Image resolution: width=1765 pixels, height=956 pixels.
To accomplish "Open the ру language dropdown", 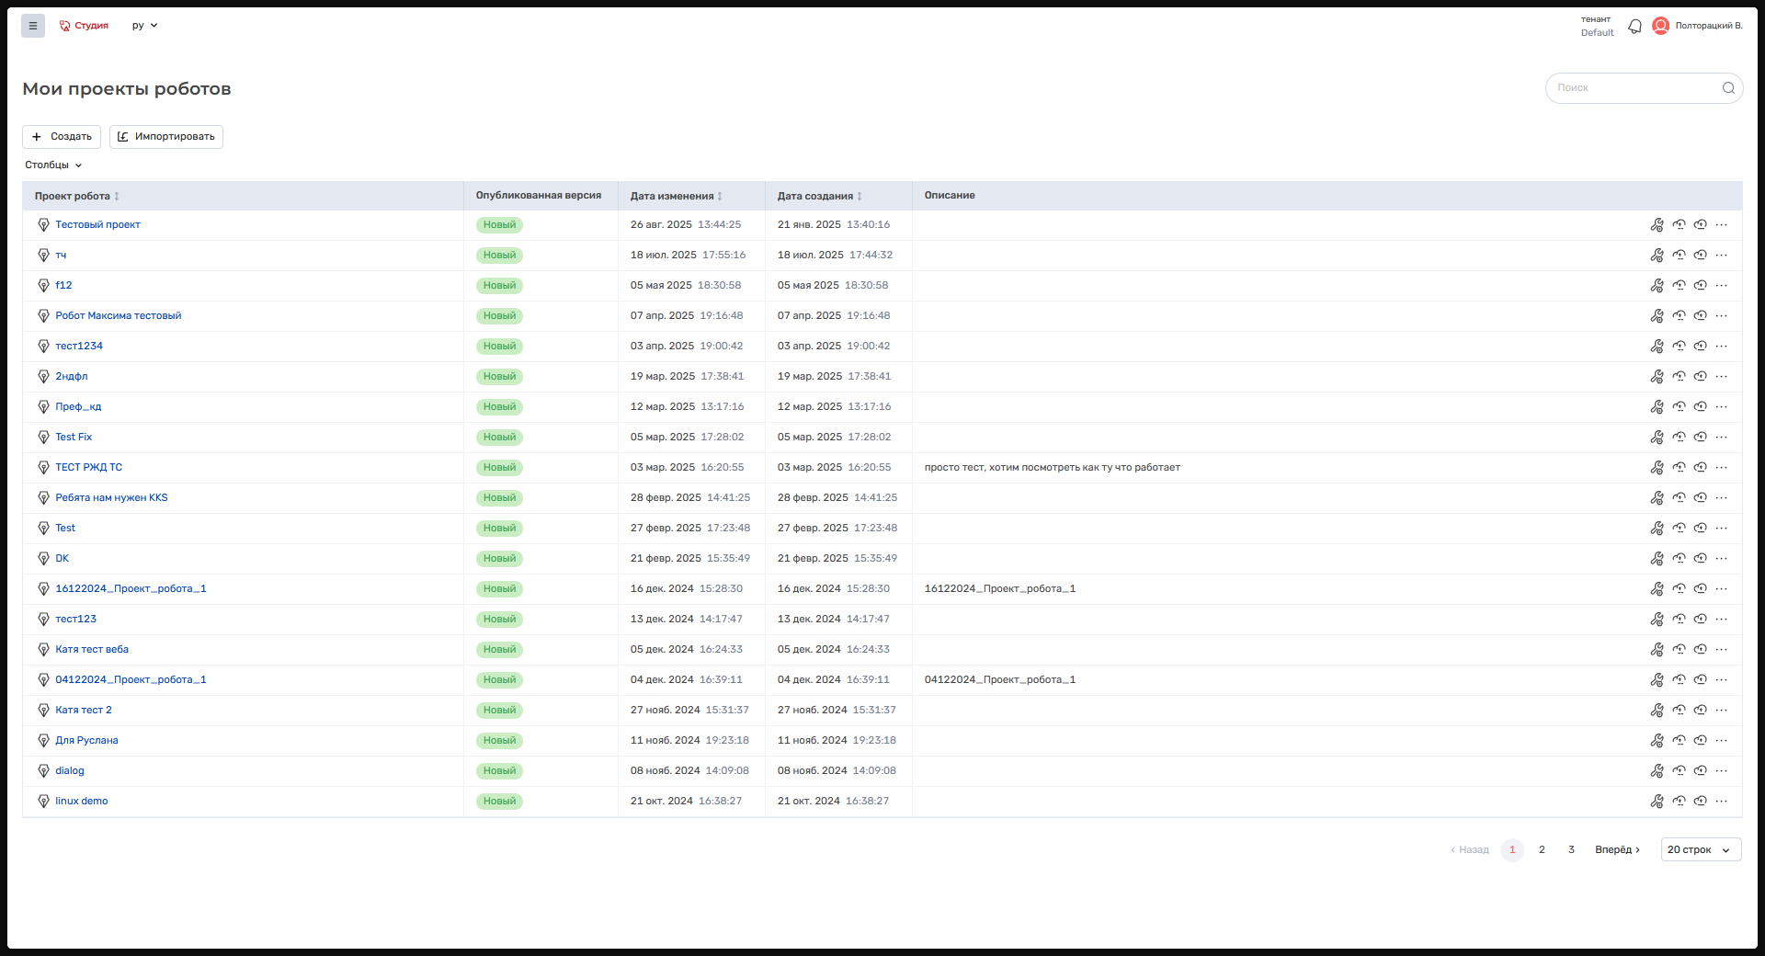I will coord(144,26).
